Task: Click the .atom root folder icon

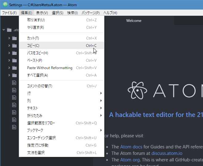Action: coord(9,30)
